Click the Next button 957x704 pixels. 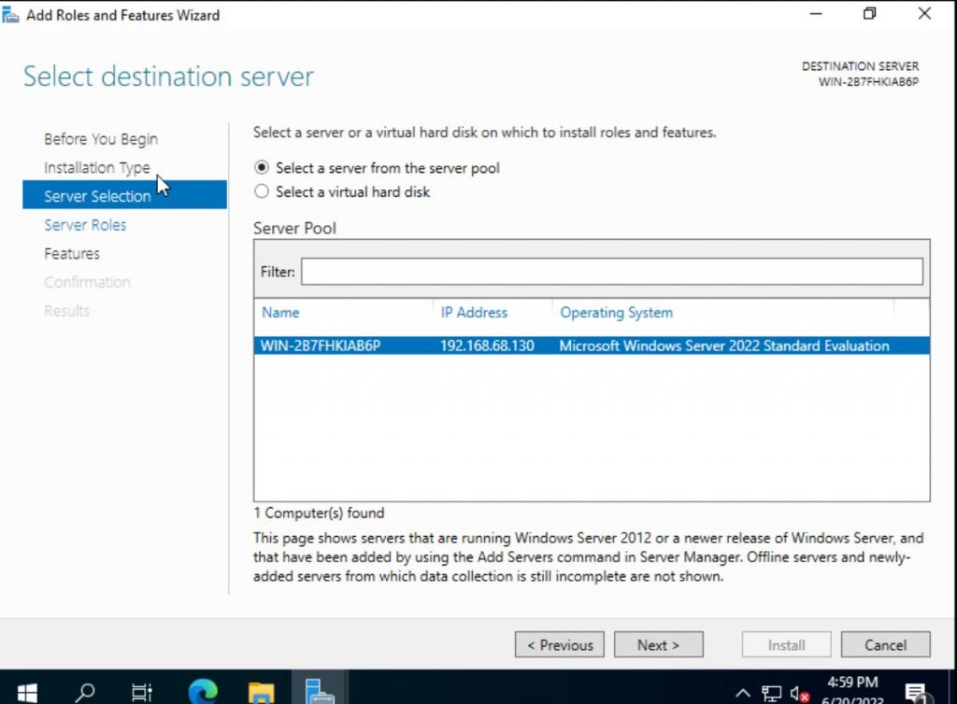(659, 644)
